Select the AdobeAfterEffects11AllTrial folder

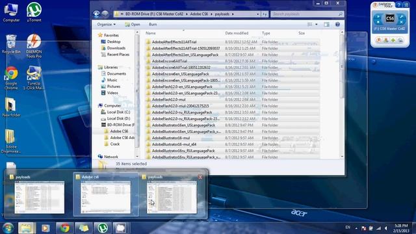(174, 42)
